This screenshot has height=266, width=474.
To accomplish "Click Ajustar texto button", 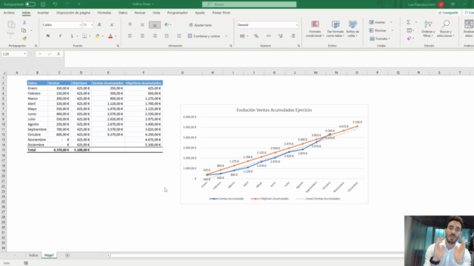I will pyautogui.click(x=201, y=25).
